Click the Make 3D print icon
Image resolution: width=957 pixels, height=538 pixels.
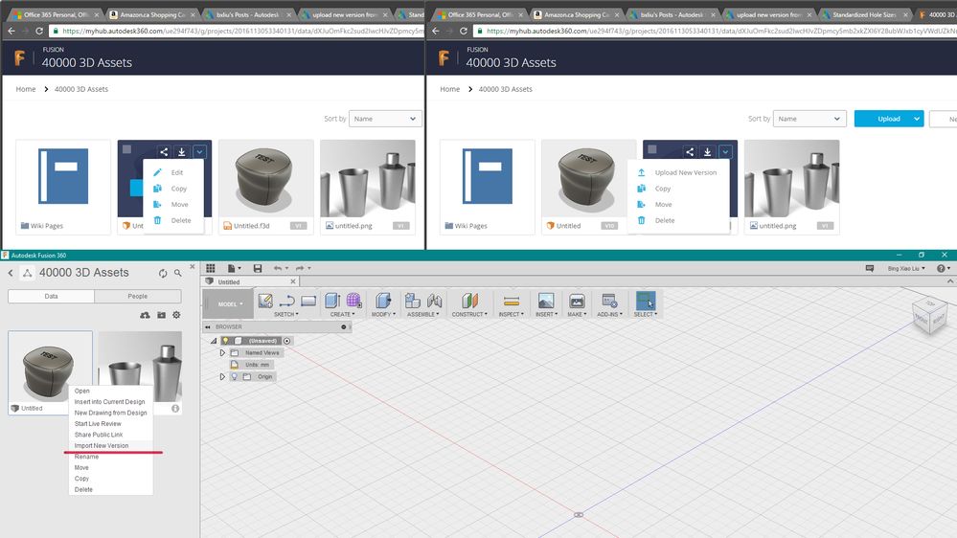577,301
